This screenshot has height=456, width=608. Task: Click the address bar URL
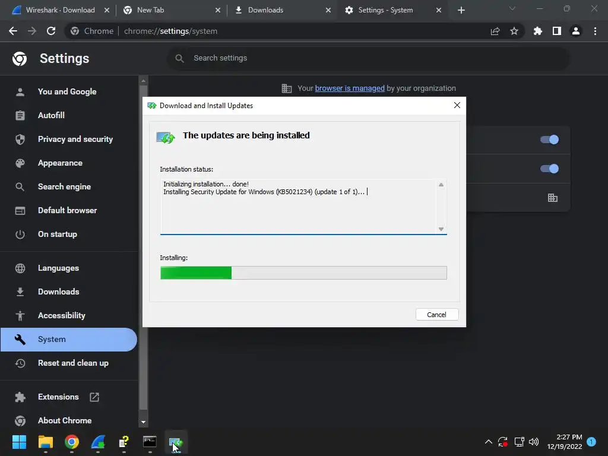click(x=170, y=31)
